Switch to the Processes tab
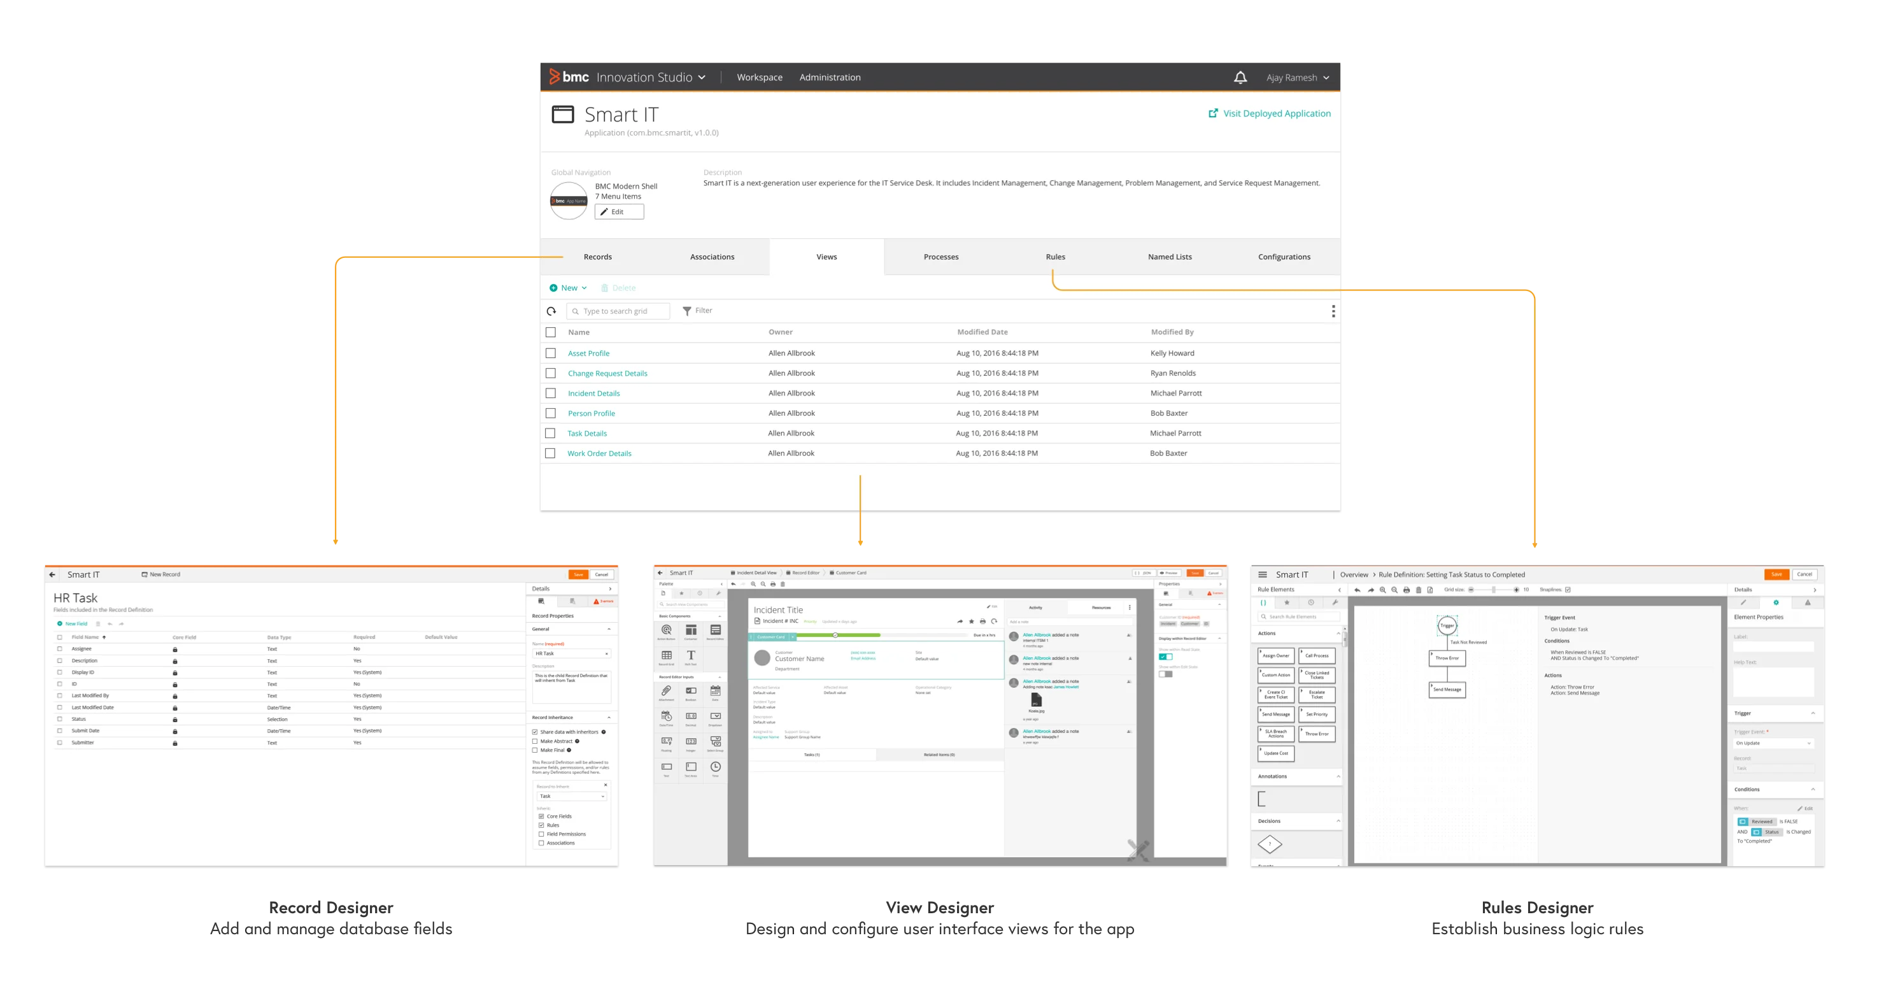This screenshot has width=1886, height=989. click(941, 258)
